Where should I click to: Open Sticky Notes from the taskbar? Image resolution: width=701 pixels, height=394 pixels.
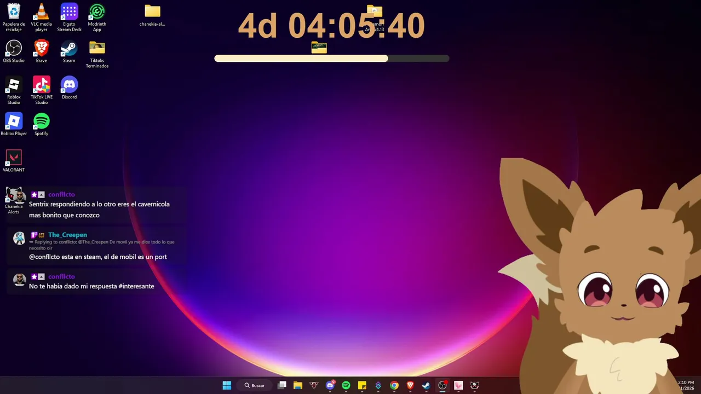[362, 385]
